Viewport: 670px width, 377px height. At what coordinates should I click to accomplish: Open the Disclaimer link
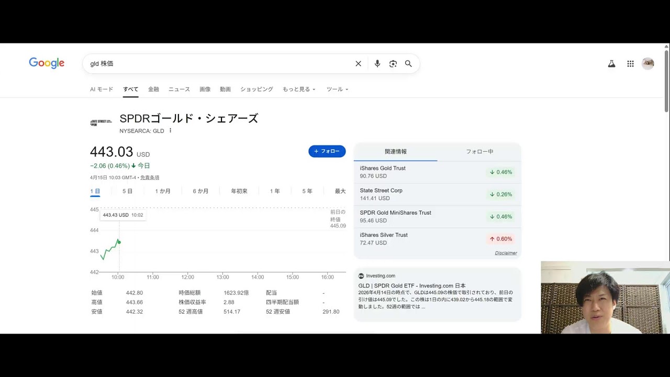506,253
